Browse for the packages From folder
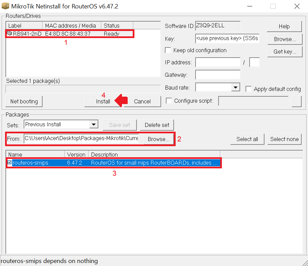Screen dimensions: 308x266 [158, 139]
